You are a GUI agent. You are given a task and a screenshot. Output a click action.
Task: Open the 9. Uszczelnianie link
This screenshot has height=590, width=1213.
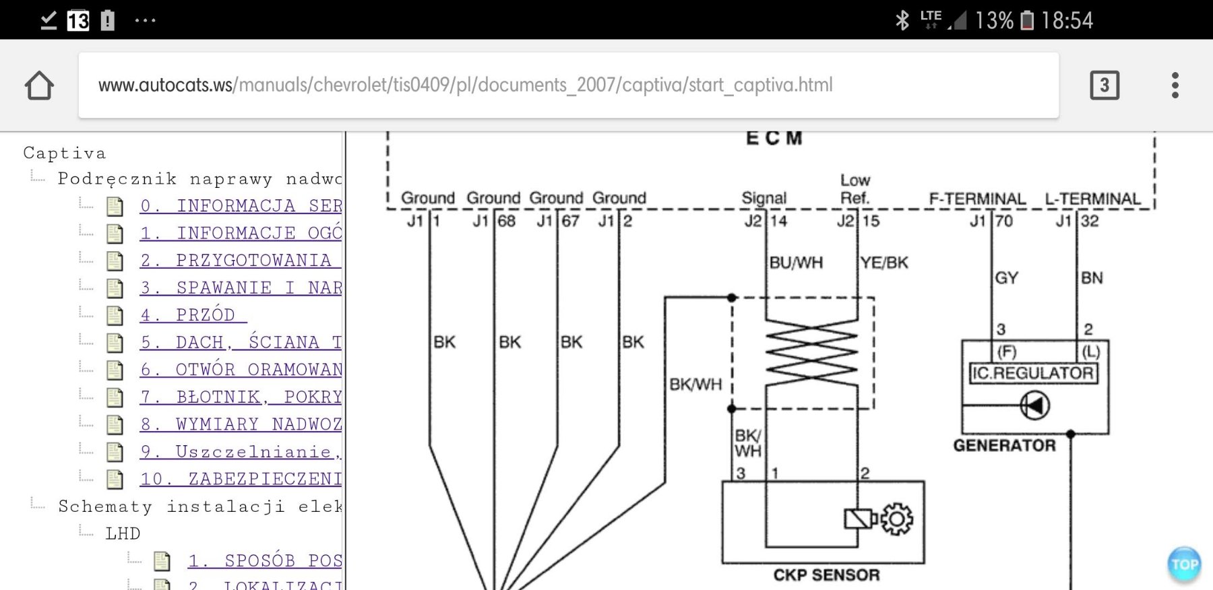click(241, 452)
